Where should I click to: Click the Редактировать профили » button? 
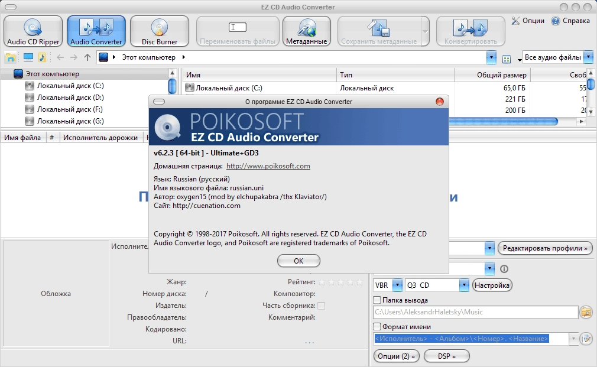click(x=545, y=248)
